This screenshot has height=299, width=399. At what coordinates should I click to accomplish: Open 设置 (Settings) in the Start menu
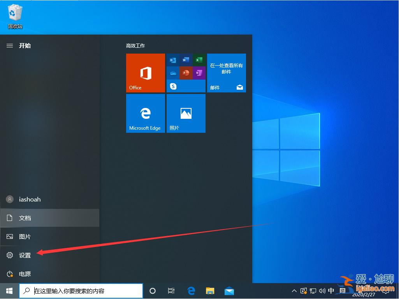pyautogui.click(x=25, y=255)
